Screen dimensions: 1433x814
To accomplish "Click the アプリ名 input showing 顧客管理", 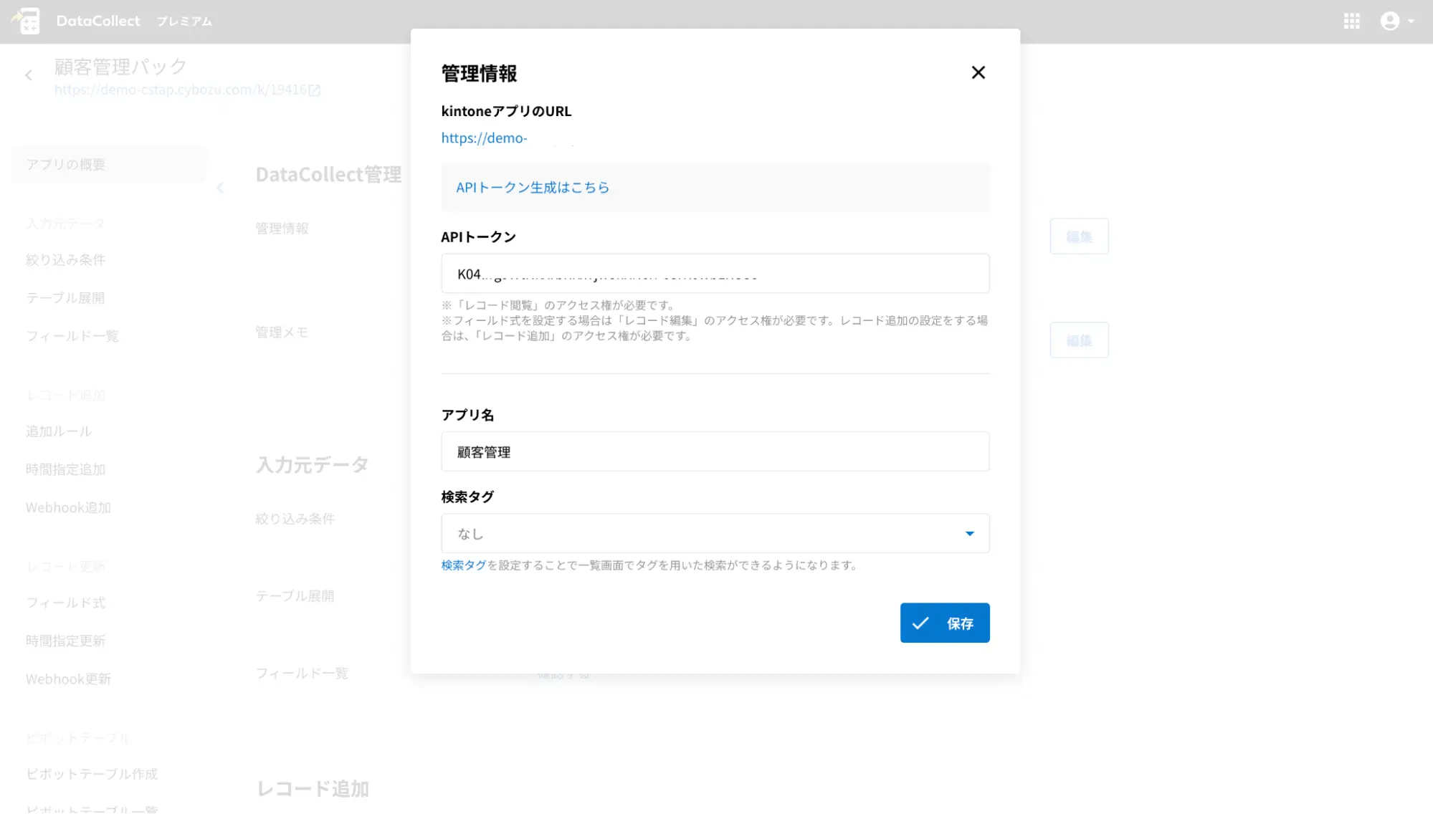I will pyautogui.click(x=715, y=451).
